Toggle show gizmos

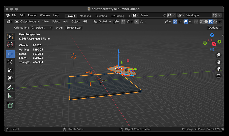(x=175, y=22)
